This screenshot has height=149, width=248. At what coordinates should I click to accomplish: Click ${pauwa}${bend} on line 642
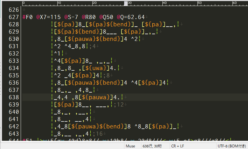[97, 127]
